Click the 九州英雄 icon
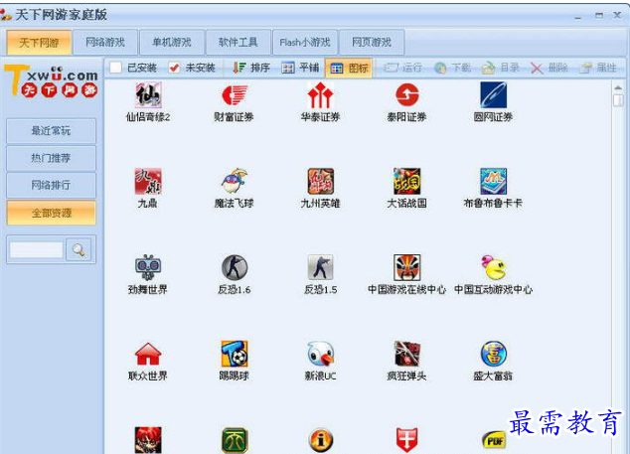 (320, 181)
